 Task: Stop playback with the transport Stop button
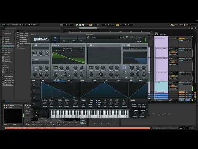click(x=80, y=25)
